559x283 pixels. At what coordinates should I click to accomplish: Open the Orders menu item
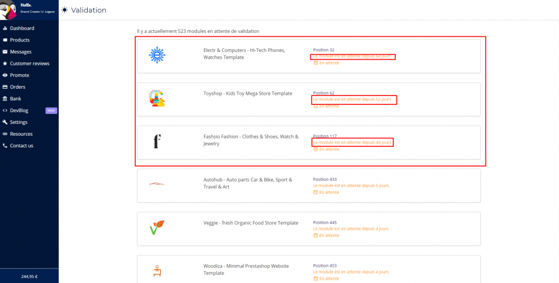click(18, 87)
